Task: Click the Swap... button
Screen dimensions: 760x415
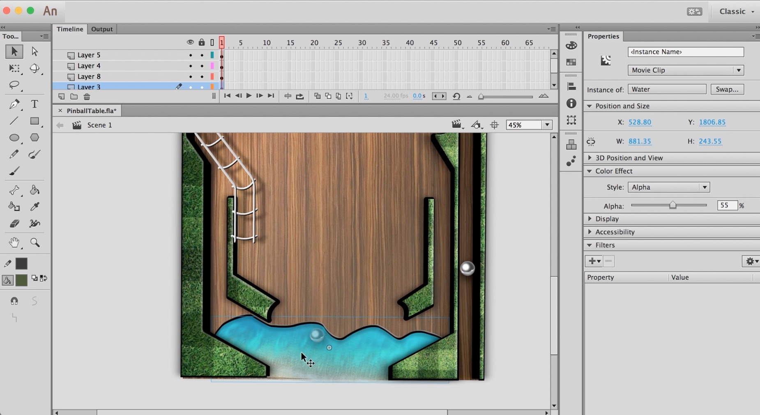Action: [x=727, y=90]
